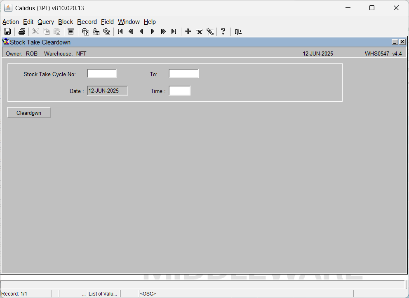Click the Save disk icon in toolbar
Viewport: 409px width, 298px height.
pyautogui.click(x=7, y=32)
